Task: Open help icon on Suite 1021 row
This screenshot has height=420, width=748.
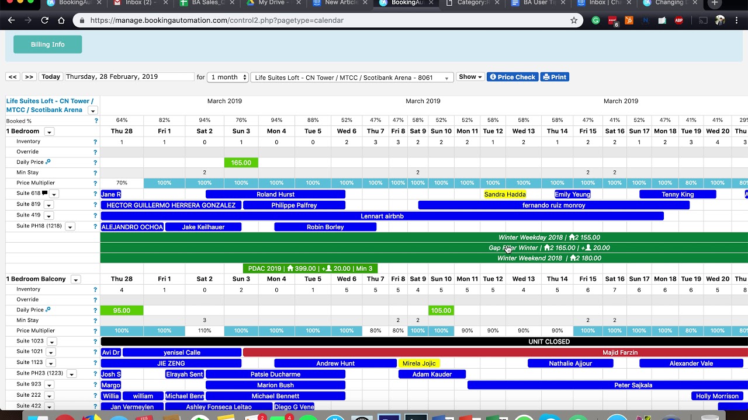Action: [x=96, y=352]
